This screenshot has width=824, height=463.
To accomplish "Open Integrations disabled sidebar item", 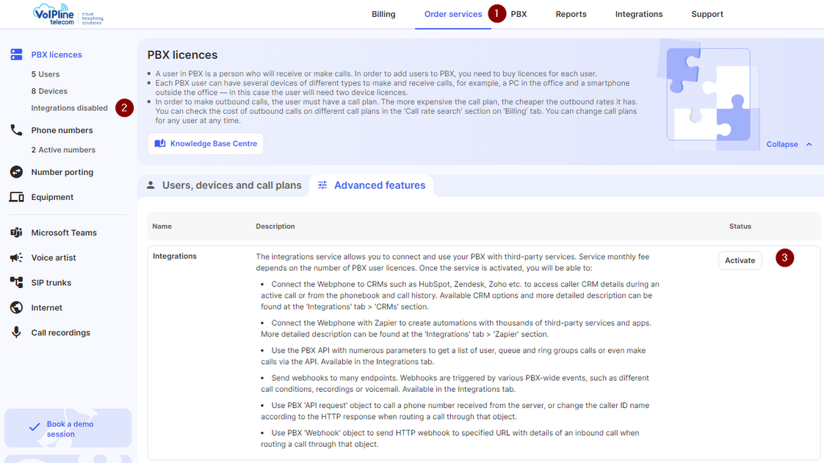I will click(x=69, y=108).
